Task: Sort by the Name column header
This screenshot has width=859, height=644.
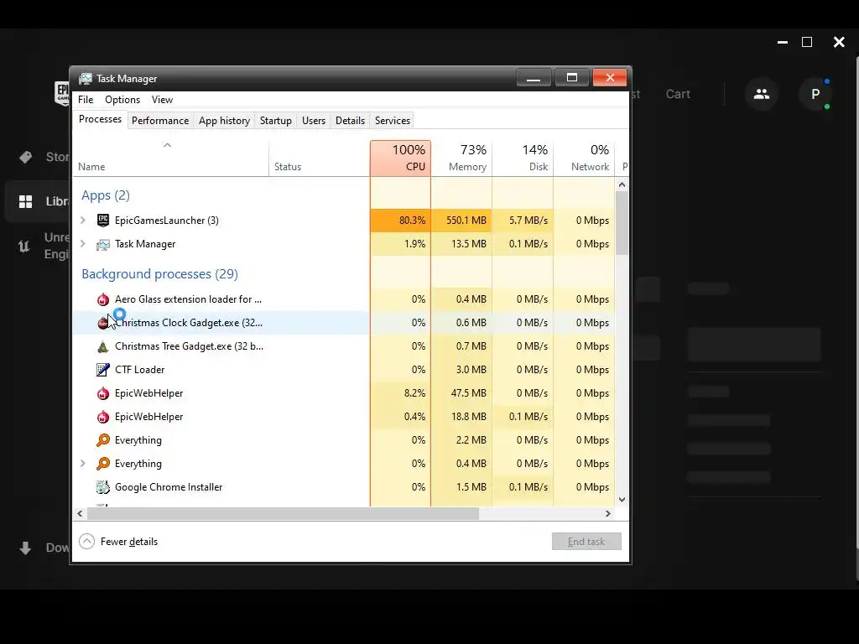Action: click(x=171, y=158)
